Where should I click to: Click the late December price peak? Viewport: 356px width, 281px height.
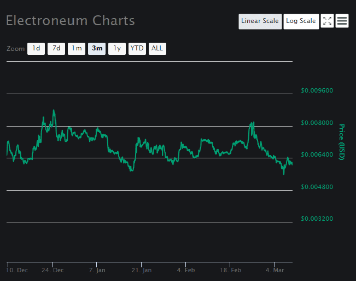pyautogui.click(x=54, y=111)
